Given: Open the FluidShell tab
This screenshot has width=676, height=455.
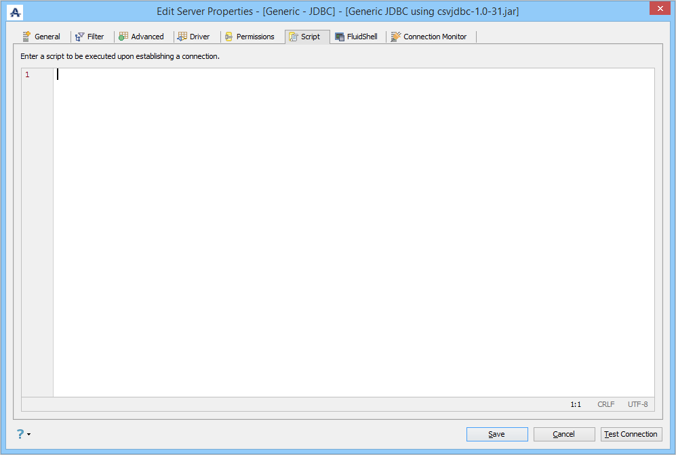Looking at the screenshot, I should coord(356,37).
